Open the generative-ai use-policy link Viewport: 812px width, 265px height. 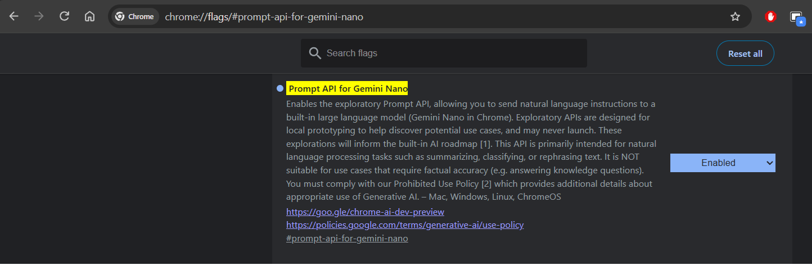tap(405, 224)
